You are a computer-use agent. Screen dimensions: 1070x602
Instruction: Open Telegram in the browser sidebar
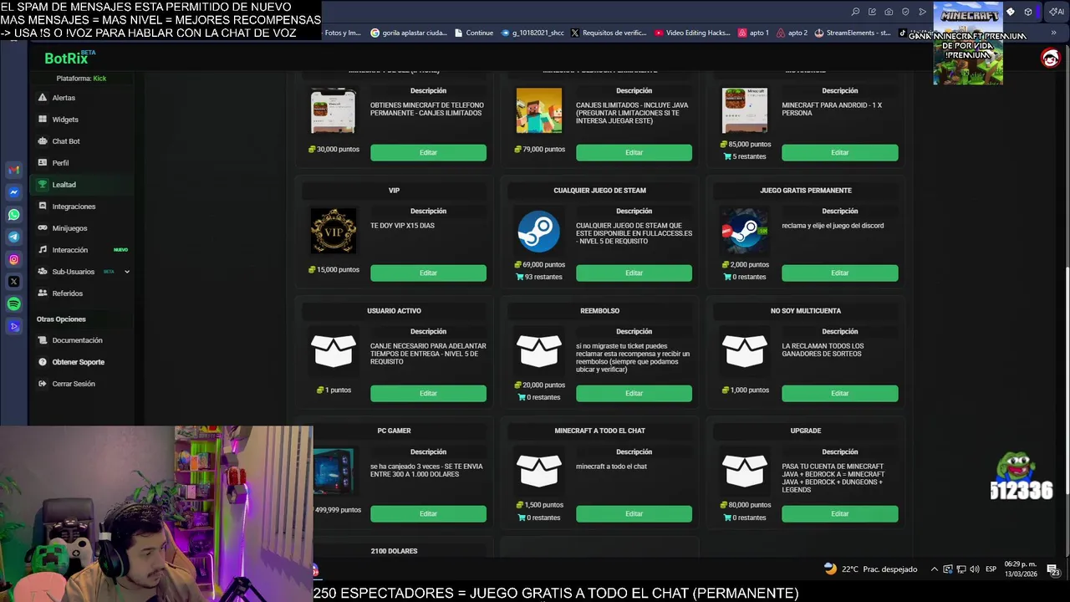tap(13, 237)
